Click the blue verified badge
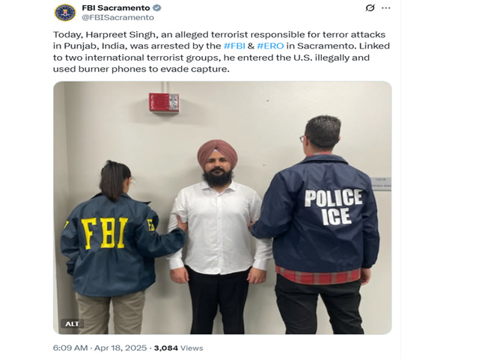The width and height of the screenshot is (479, 359). [157, 7]
